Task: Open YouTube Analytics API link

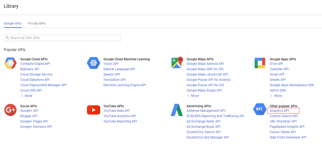Action: pyautogui.click(x=120, y=116)
